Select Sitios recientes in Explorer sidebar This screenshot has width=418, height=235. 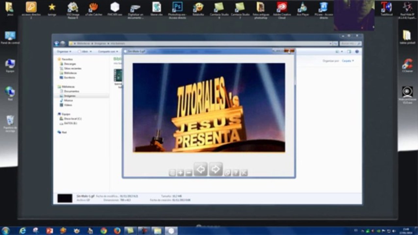(x=70, y=69)
